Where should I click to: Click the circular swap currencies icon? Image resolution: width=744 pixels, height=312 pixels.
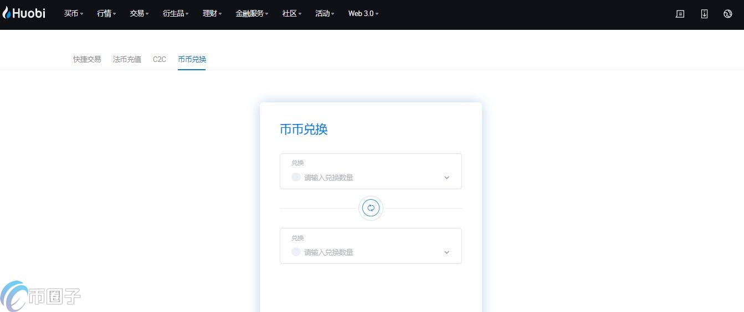(x=371, y=208)
